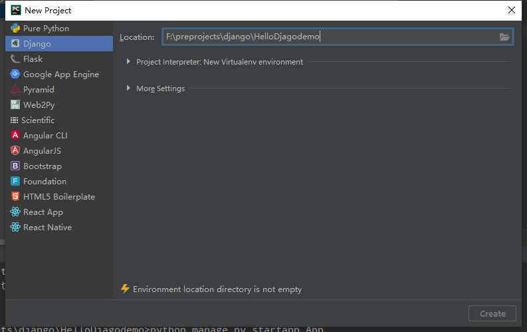Choose AngularJS project type
This screenshot has width=527, height=332.
click(59, 150)
